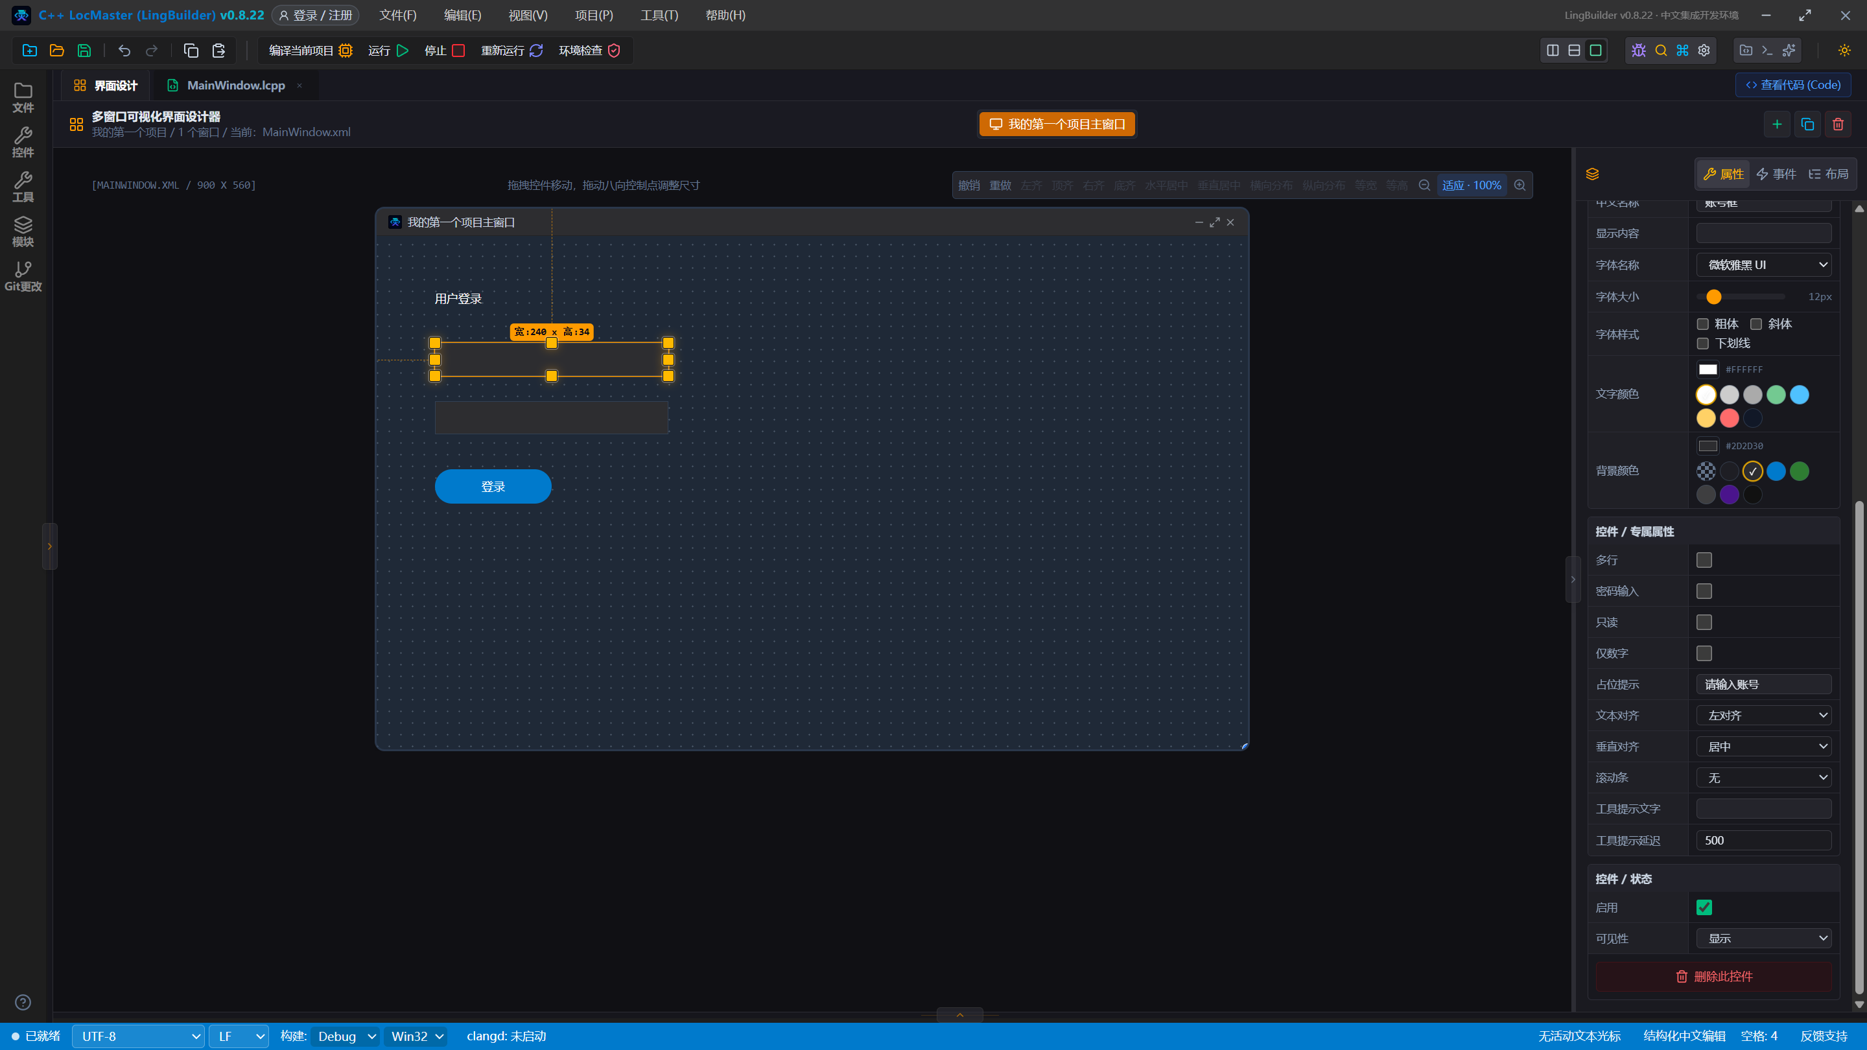Screen dimensions: 1867x1050
Task: Click the add window plus icon
Action: [x=1777, y=124]
